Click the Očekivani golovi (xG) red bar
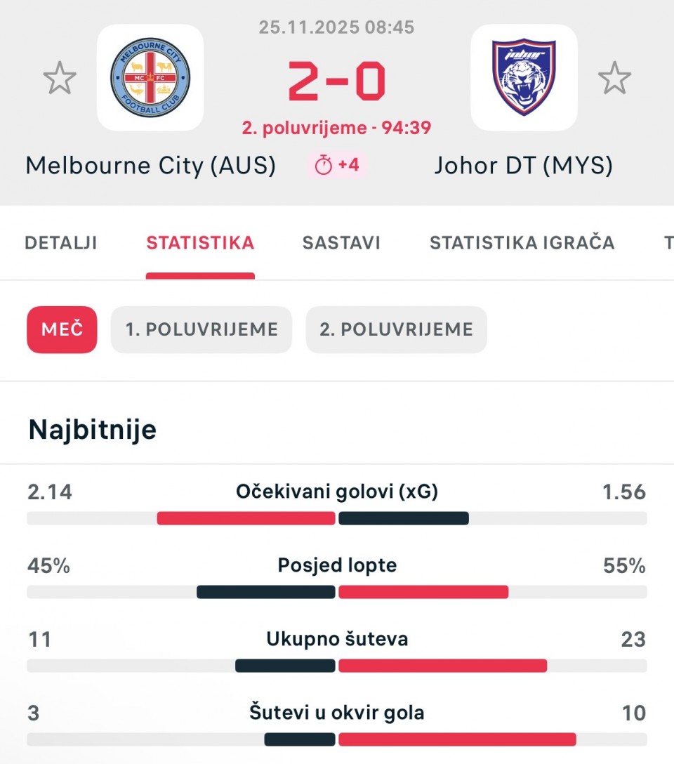Screen dimensions: 674x764 click(x=246, y=518)
